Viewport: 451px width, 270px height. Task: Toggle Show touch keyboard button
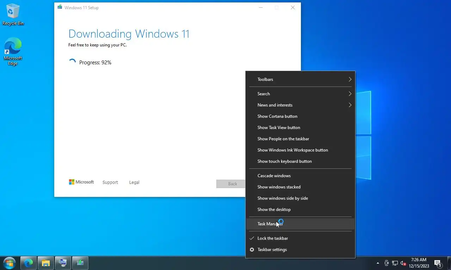click(x=300, y=161)
